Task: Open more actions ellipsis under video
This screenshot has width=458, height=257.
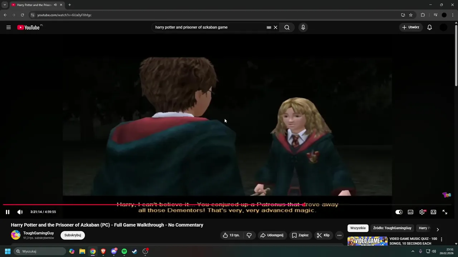Action: tap(339, 235)
